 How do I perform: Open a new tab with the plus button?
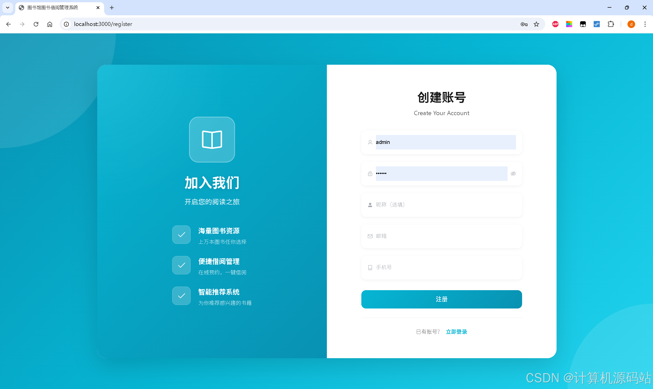click(112, 8)
